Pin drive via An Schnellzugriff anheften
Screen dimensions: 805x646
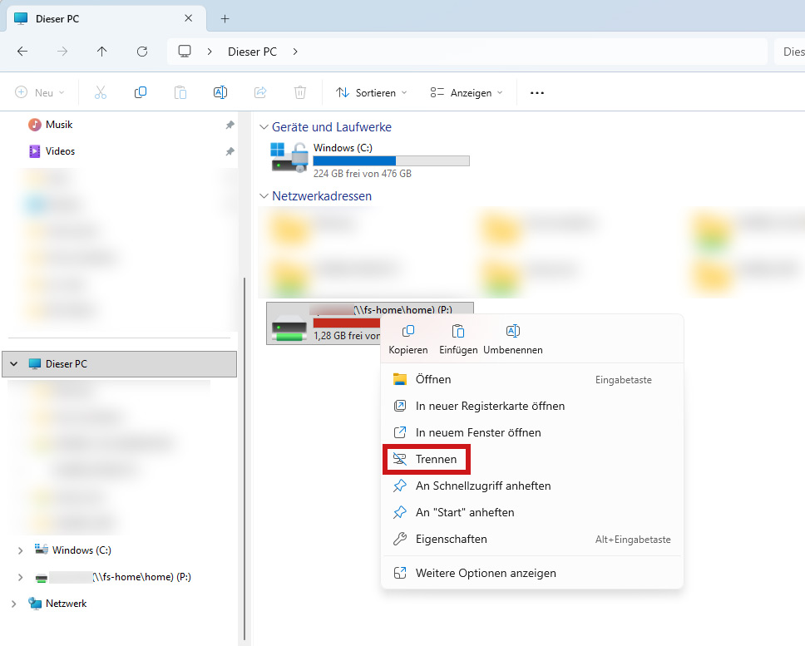pyautogui.click(x=482, y=486)
